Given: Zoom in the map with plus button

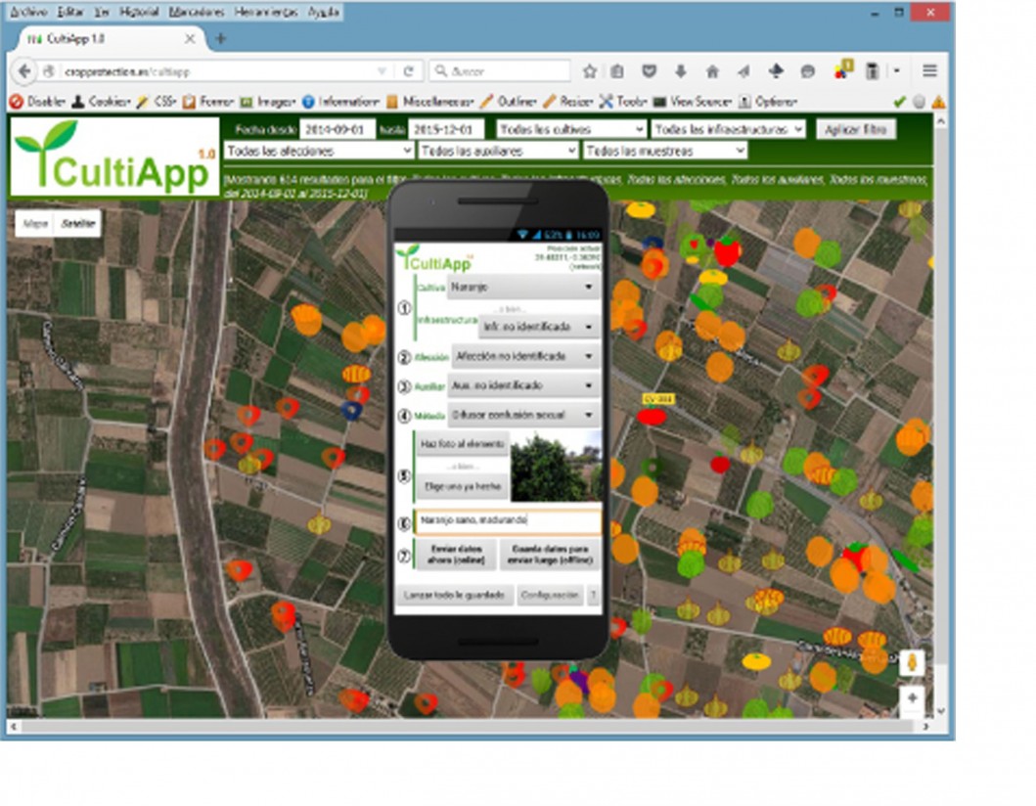Looking at the screenshot, I should (x=912, y=697).
